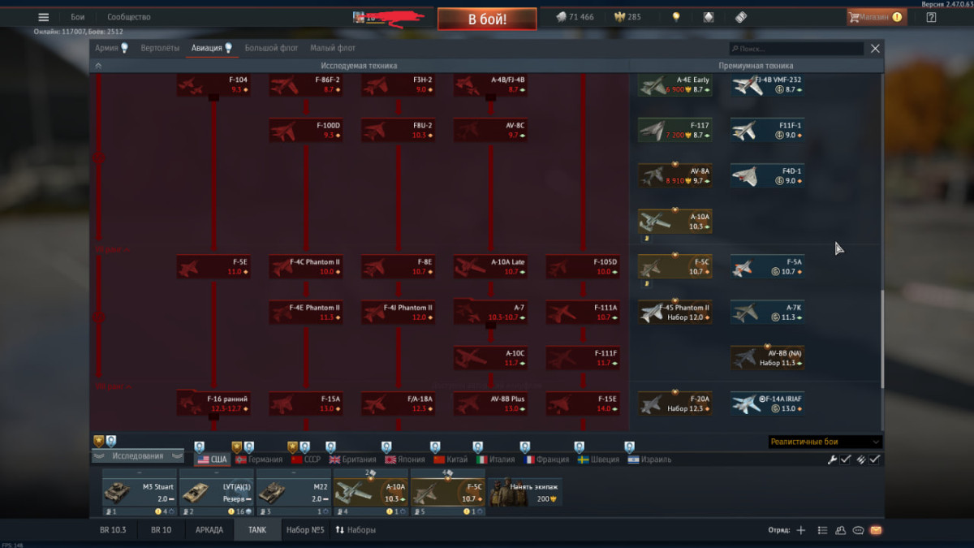This screenshot has height=548, width=974.
Task: Select the USA flag nation tab
Action: 213,460
